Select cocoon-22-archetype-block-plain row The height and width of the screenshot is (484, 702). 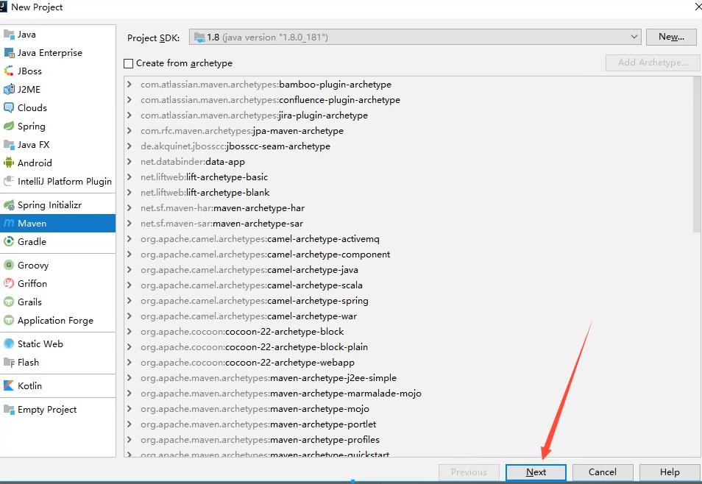[x=408, y=346]
